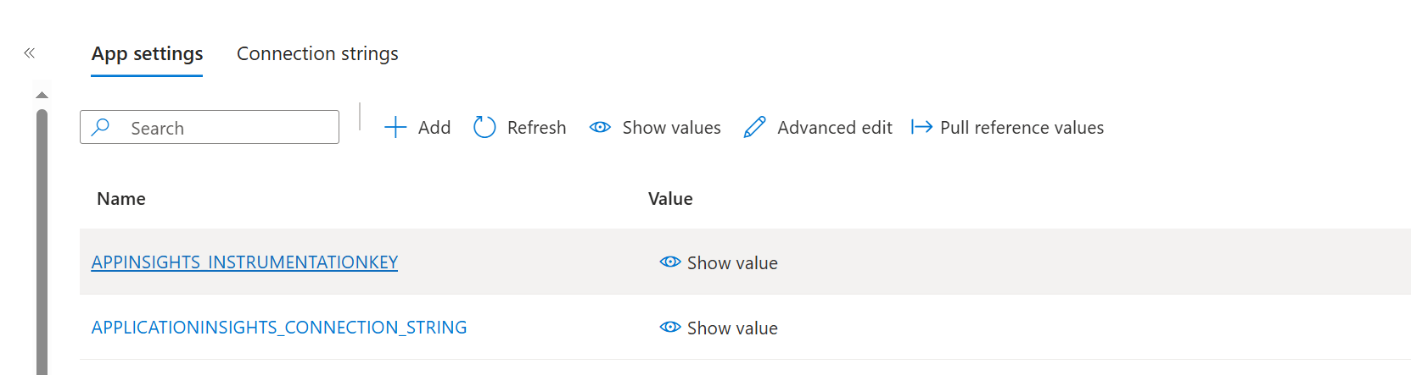
Task: Refresh the application settings list
Action: click(x=536, y=128)
